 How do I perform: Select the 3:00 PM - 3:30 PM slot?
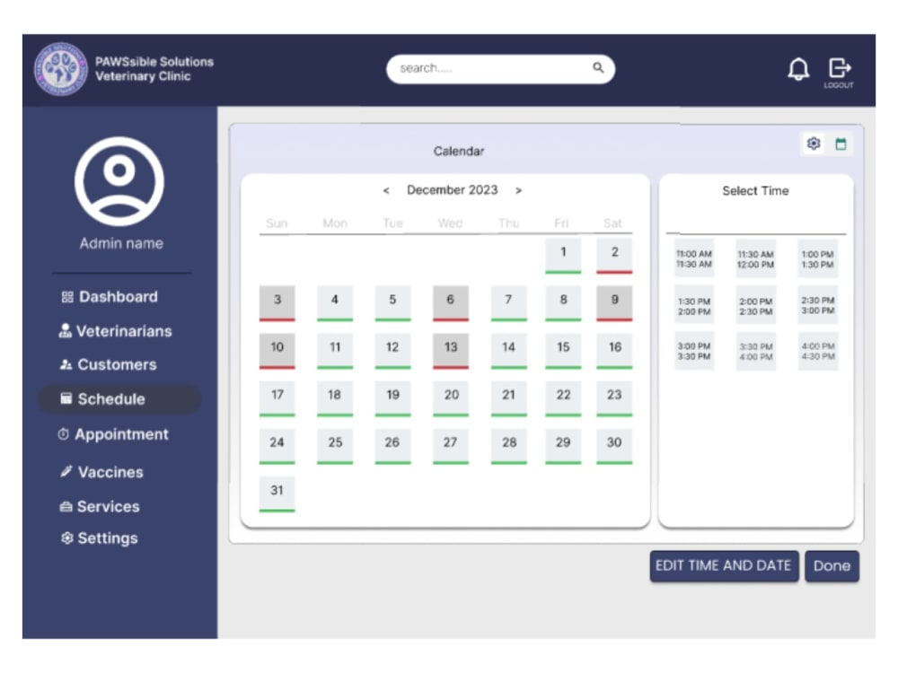(694, 351)
